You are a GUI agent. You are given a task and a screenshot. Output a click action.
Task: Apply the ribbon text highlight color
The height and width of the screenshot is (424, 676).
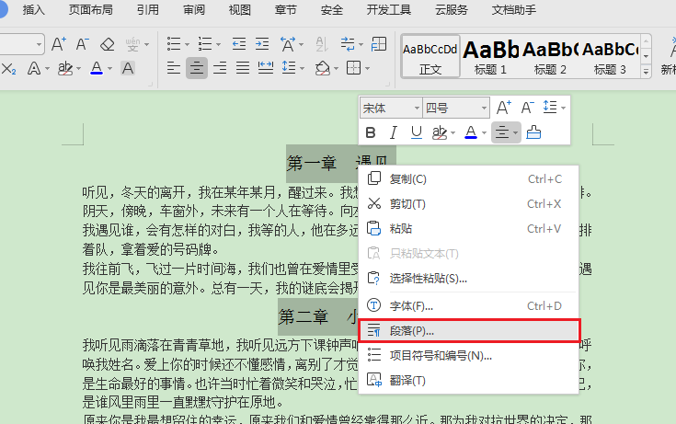65,68
